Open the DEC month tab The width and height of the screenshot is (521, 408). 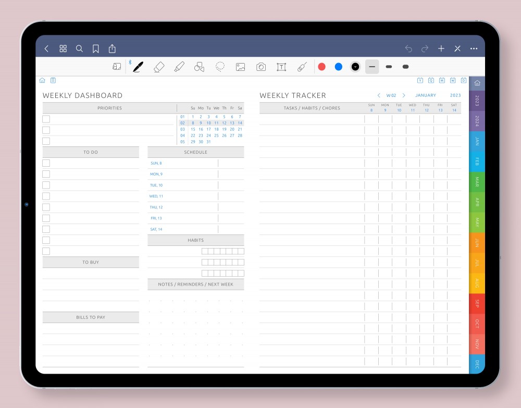click(477, 364)
